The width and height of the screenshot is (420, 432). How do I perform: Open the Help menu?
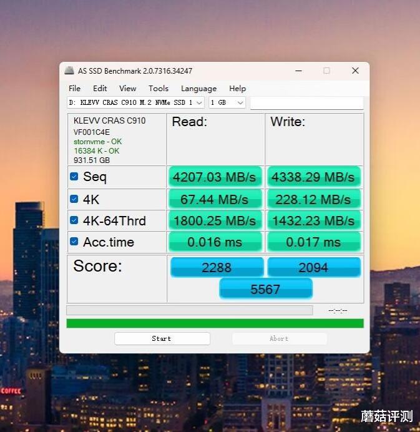[x=237, y=89]
